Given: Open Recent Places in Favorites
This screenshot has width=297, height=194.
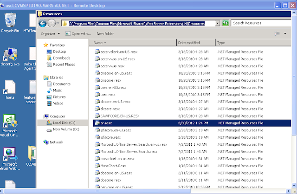Looking at the screenshot, I should pos(61,65).
